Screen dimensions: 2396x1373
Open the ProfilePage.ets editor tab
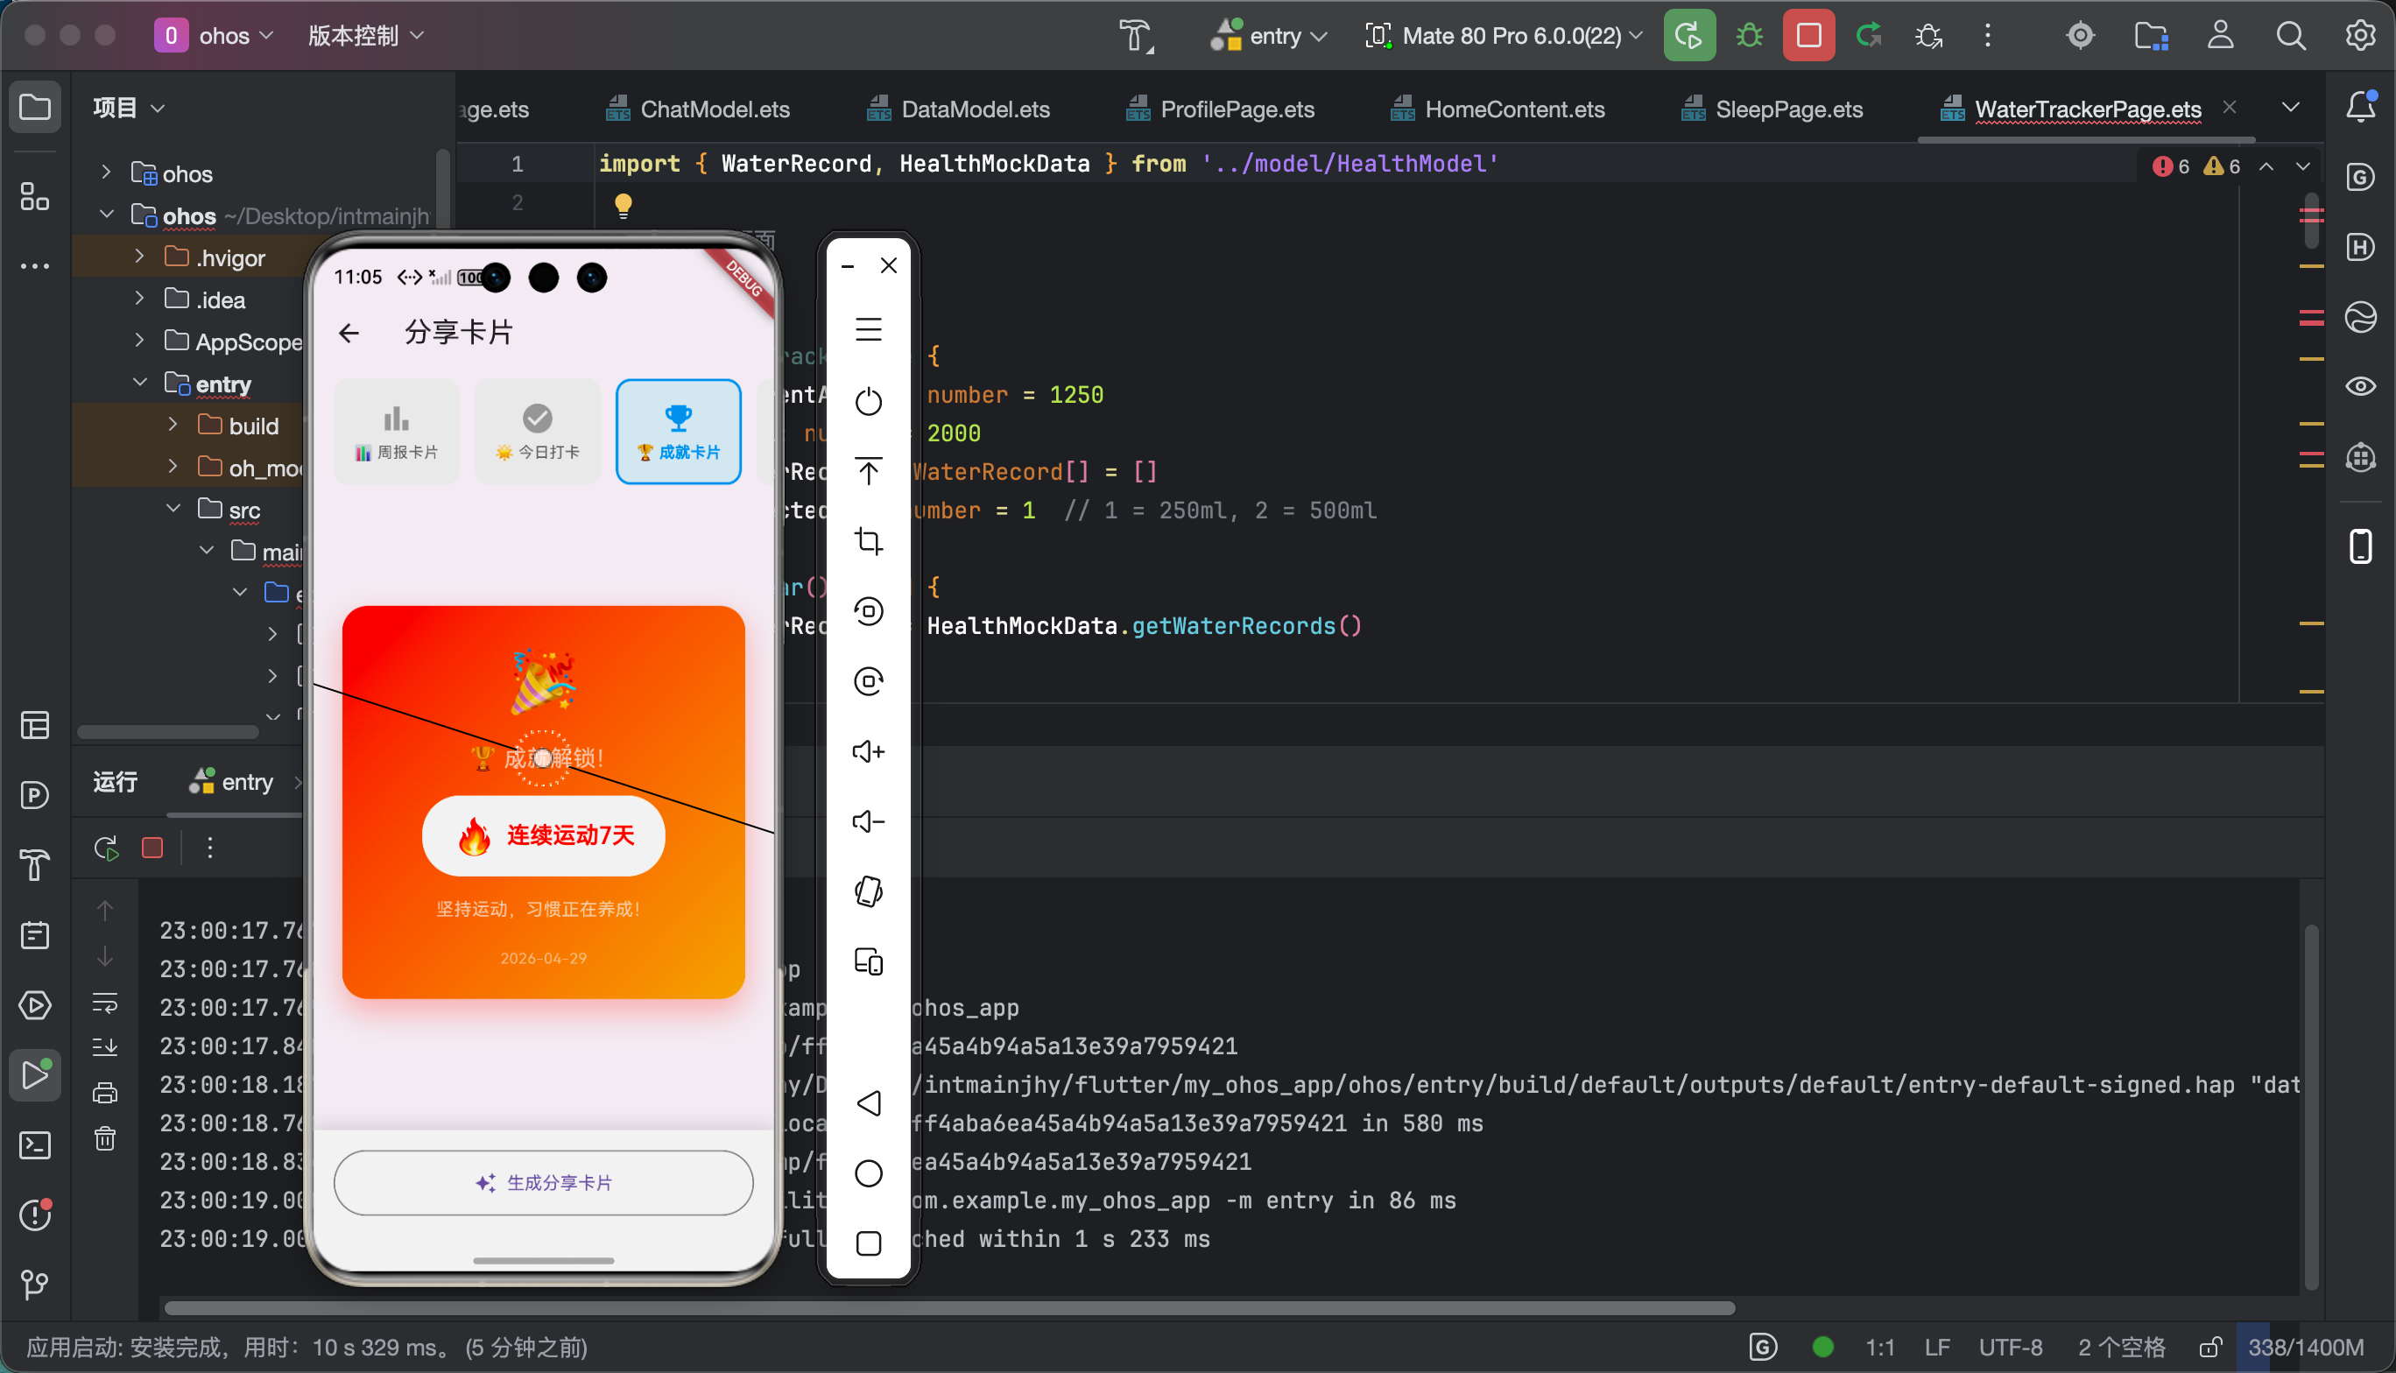click(x=1237, y=109)
